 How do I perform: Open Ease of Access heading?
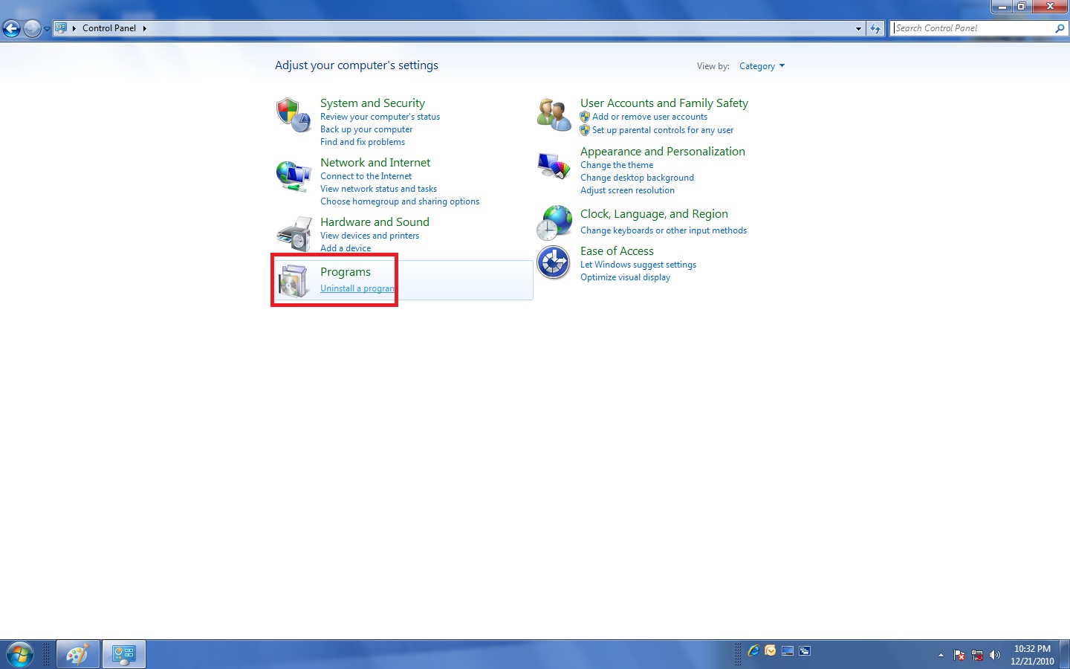pos(617,251)
